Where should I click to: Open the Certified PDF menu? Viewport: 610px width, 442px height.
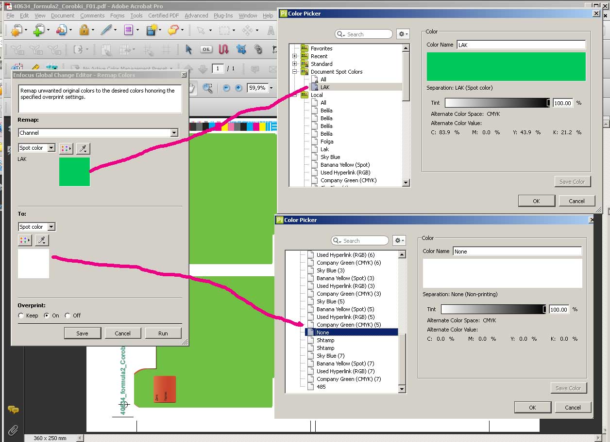tap(164, 16)
